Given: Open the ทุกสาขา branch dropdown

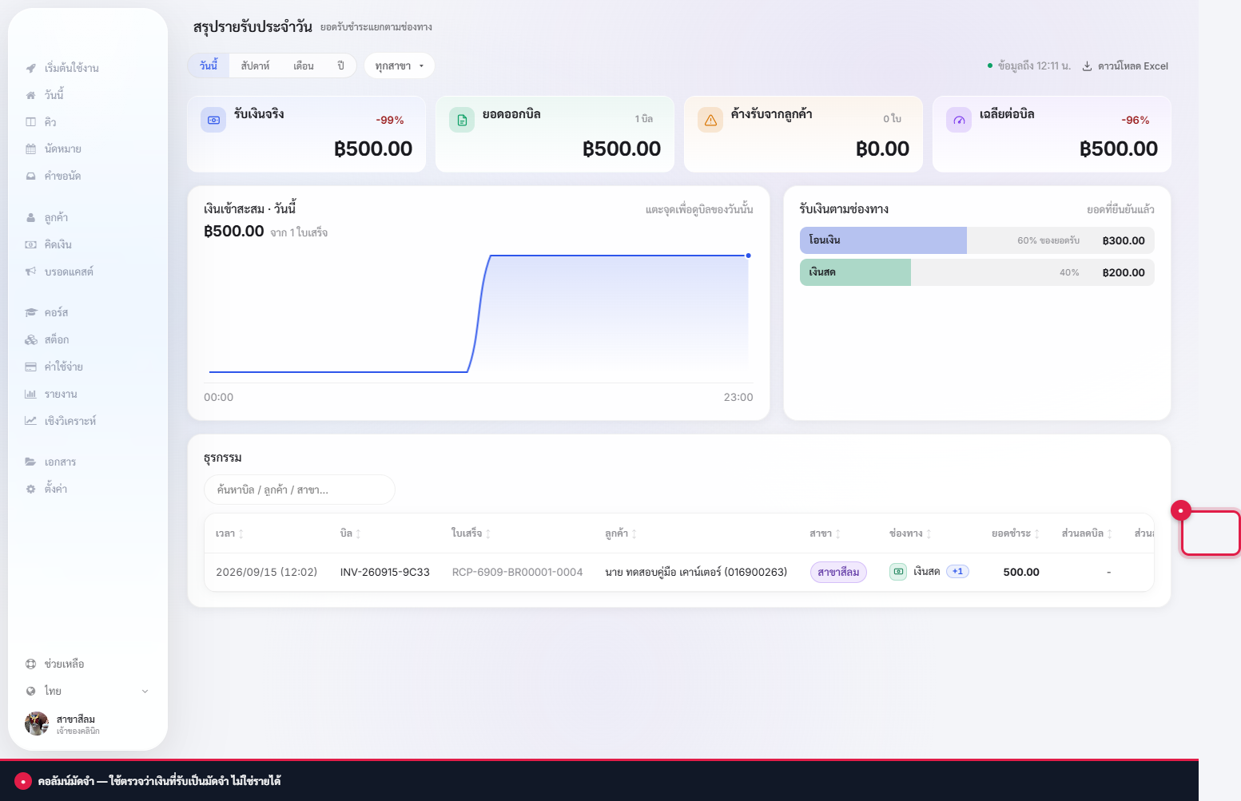Looking at the screenshot, I should pyautogui.click(x=400, y=66).
